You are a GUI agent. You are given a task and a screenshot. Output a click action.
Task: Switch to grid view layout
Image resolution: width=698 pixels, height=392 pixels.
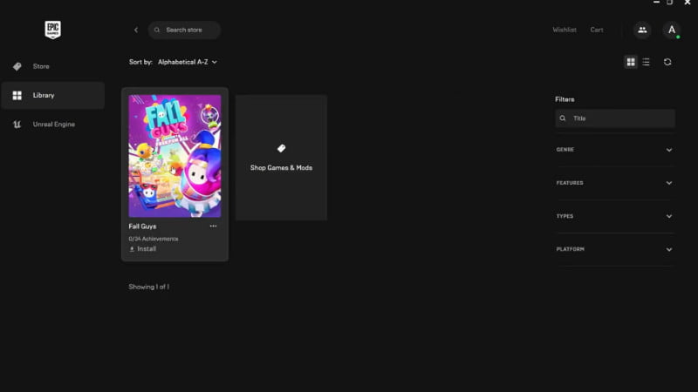click(630, 62)
